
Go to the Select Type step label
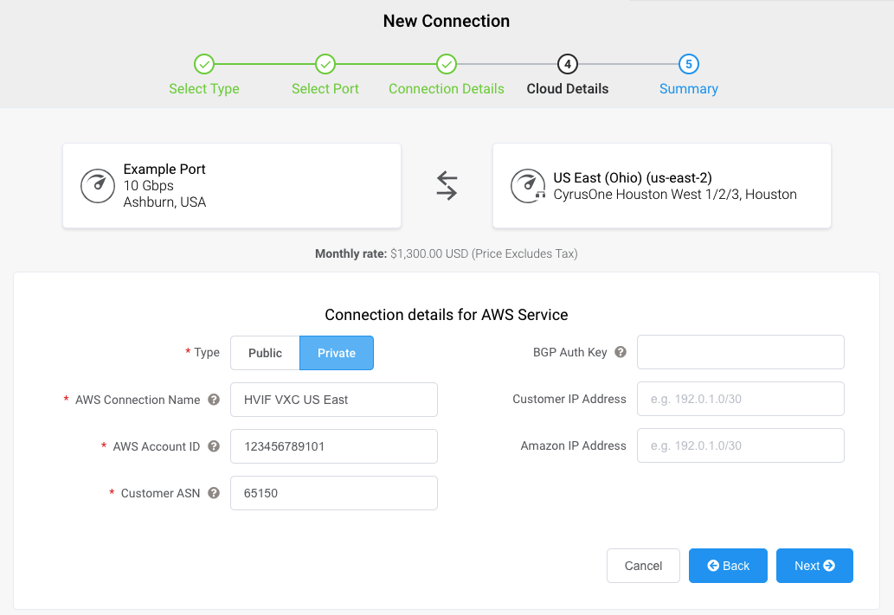(204, 89)
